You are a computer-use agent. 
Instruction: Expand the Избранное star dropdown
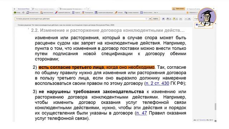[x=192, y=13]
